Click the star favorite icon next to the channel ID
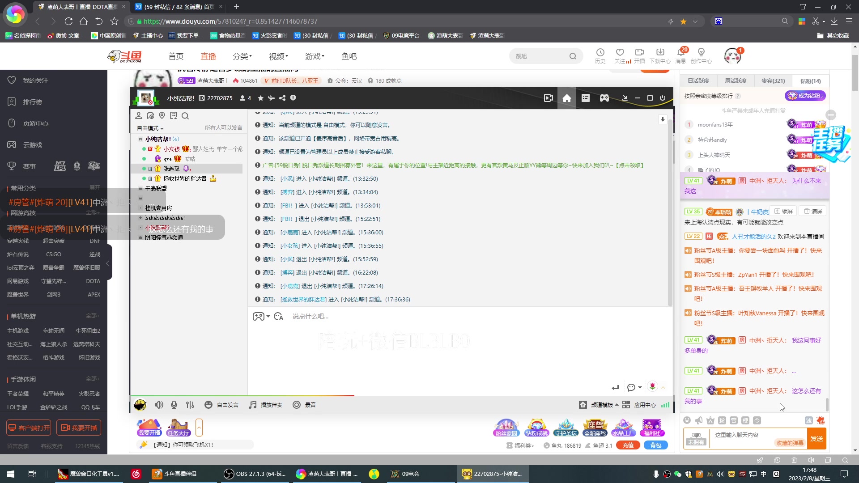The image size is (859, 483). (x=261, y=98)
